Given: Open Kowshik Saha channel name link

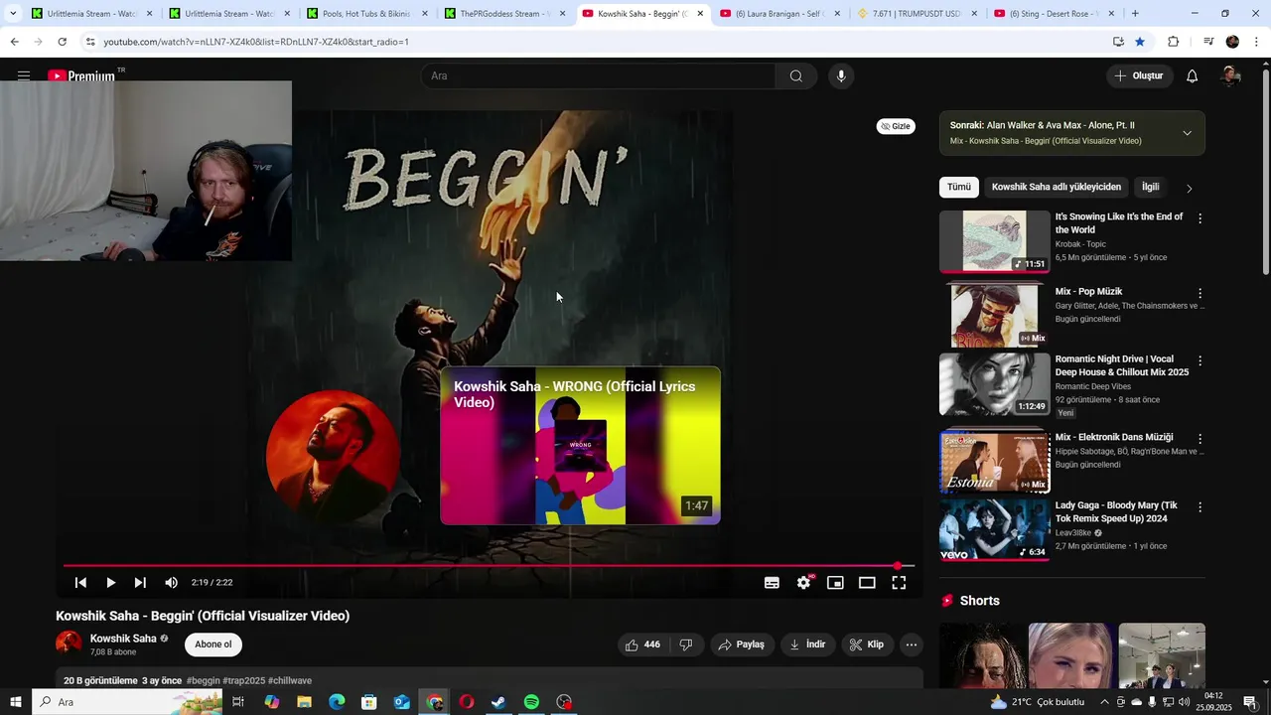Looking at the screenshot, I should [123, 639].
